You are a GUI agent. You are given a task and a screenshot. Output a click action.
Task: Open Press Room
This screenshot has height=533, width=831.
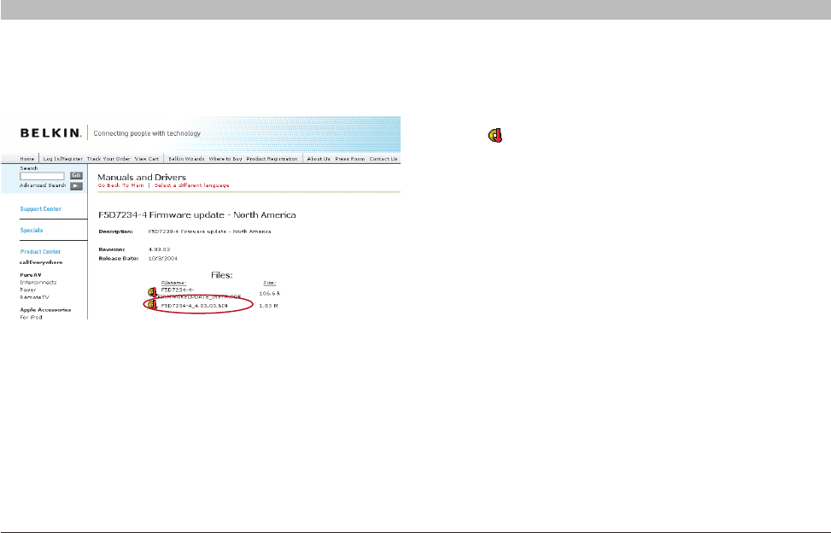(350, 159)
